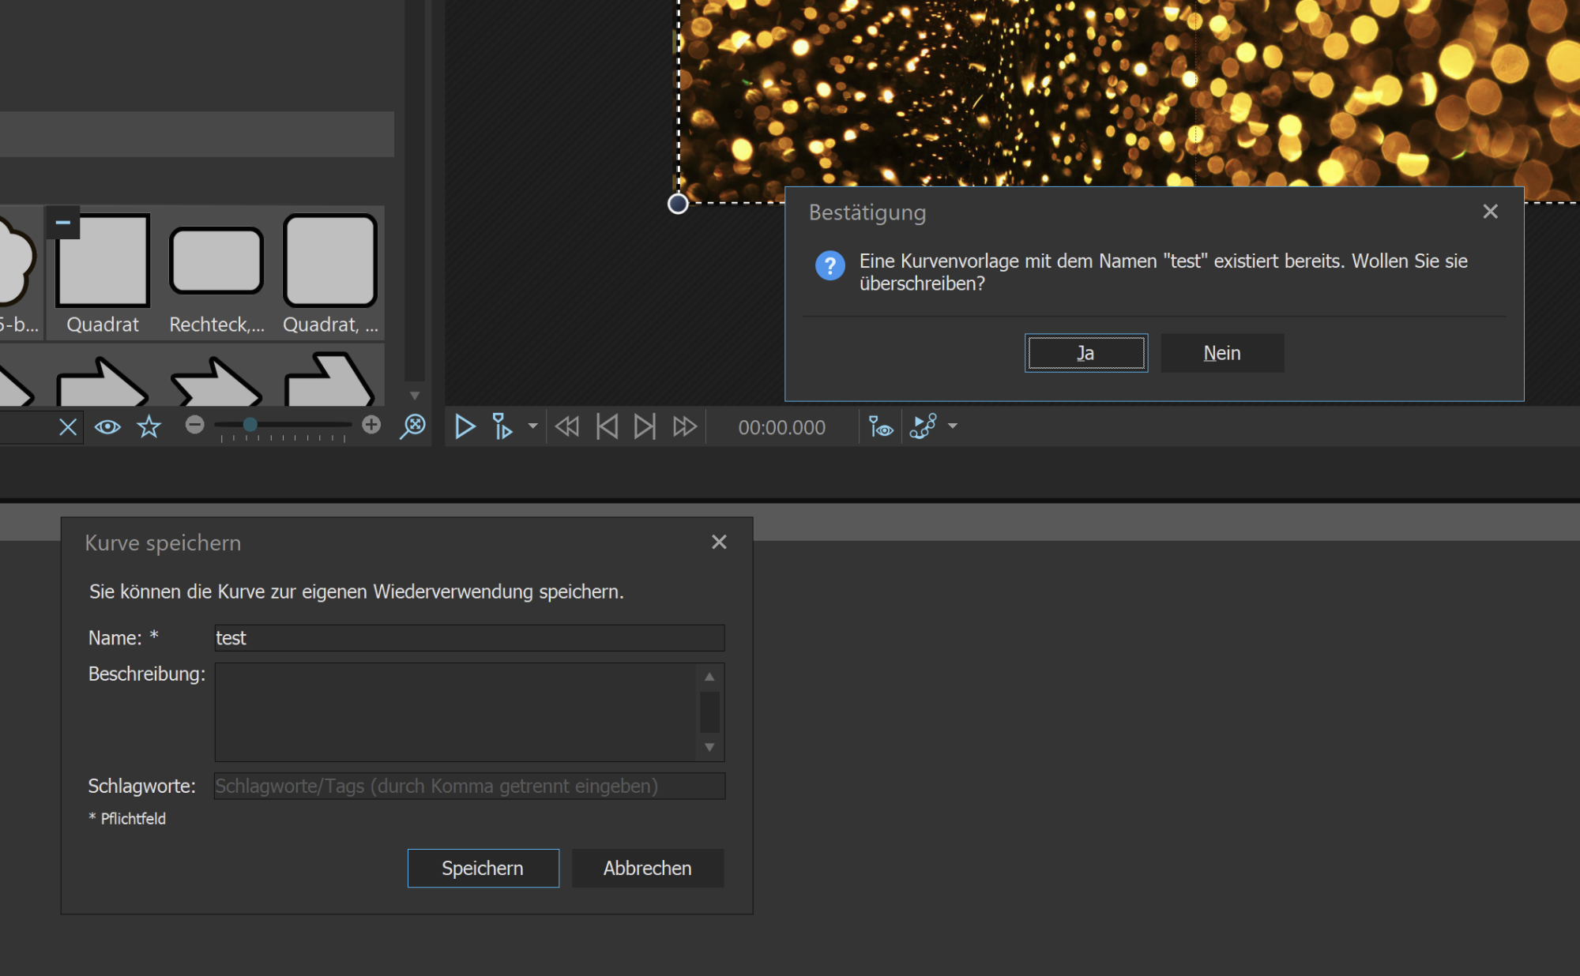Click the fast rewind double-arrow icon
The width and height of the screenshot is (1580, 976).
tap(567, 427)
